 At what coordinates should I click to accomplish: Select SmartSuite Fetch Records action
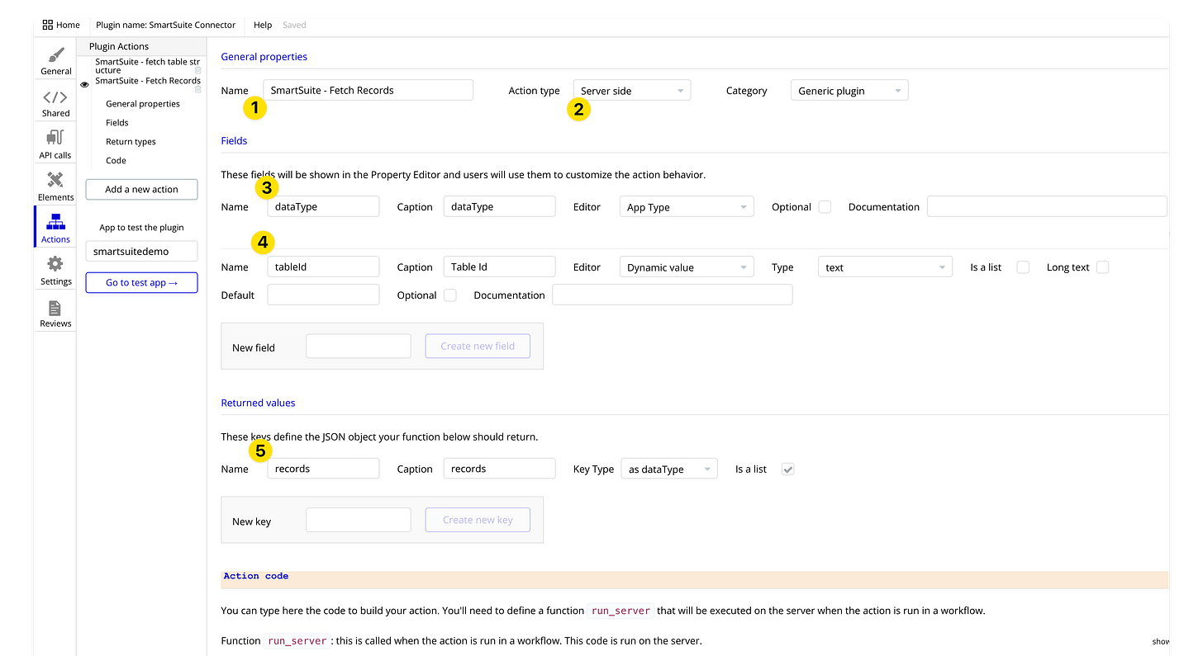coord(147,81)
